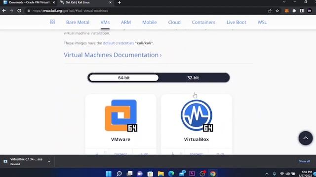Expand the hidden system tray icons chevron
Screen dimensions: 316x177
coord(267,174)
